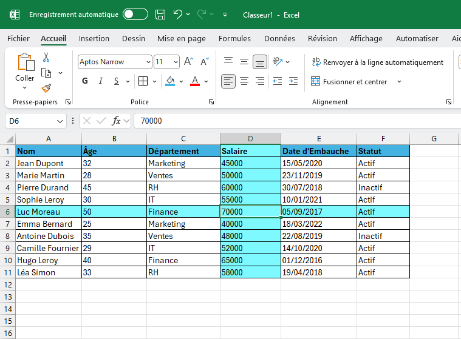Toggle Align Middle icon
The height and width of the screenshot is (339, 461).
(x=244, y=62)
